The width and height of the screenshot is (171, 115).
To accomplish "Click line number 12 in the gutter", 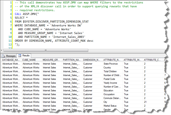I will click(10, 44).
